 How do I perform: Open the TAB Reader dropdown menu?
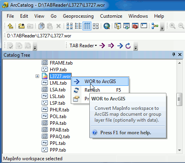point(83,46)
